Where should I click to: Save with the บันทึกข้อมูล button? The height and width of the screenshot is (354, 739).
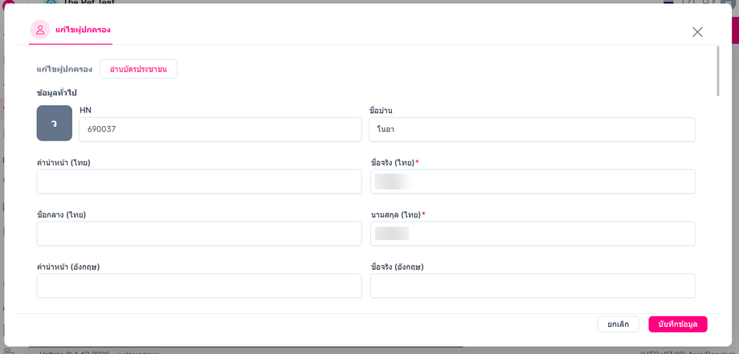[x=678, y=324]
